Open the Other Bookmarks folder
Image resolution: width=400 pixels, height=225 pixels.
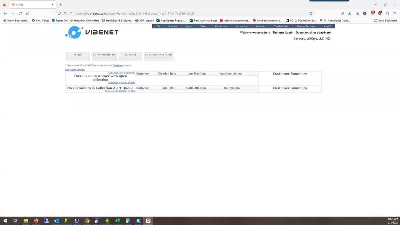click(386, 20)
